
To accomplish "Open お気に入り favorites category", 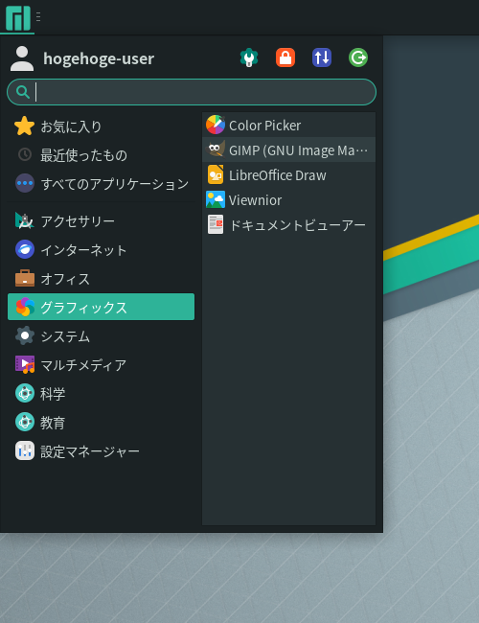I will tap(101, 127).
